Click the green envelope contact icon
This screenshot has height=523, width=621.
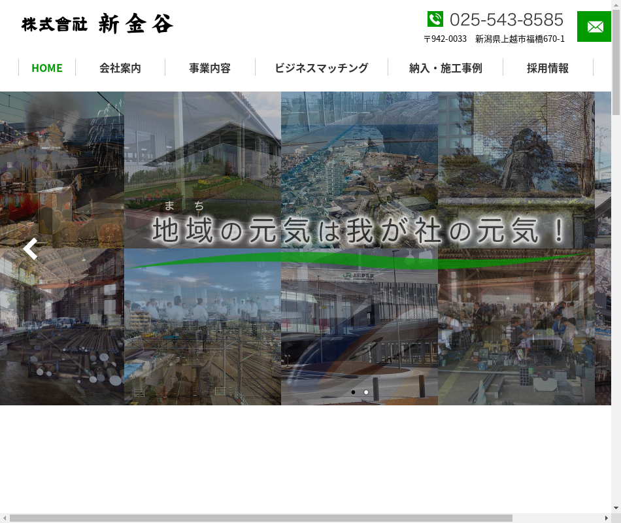pyautogui.click(x=594, y=27)
